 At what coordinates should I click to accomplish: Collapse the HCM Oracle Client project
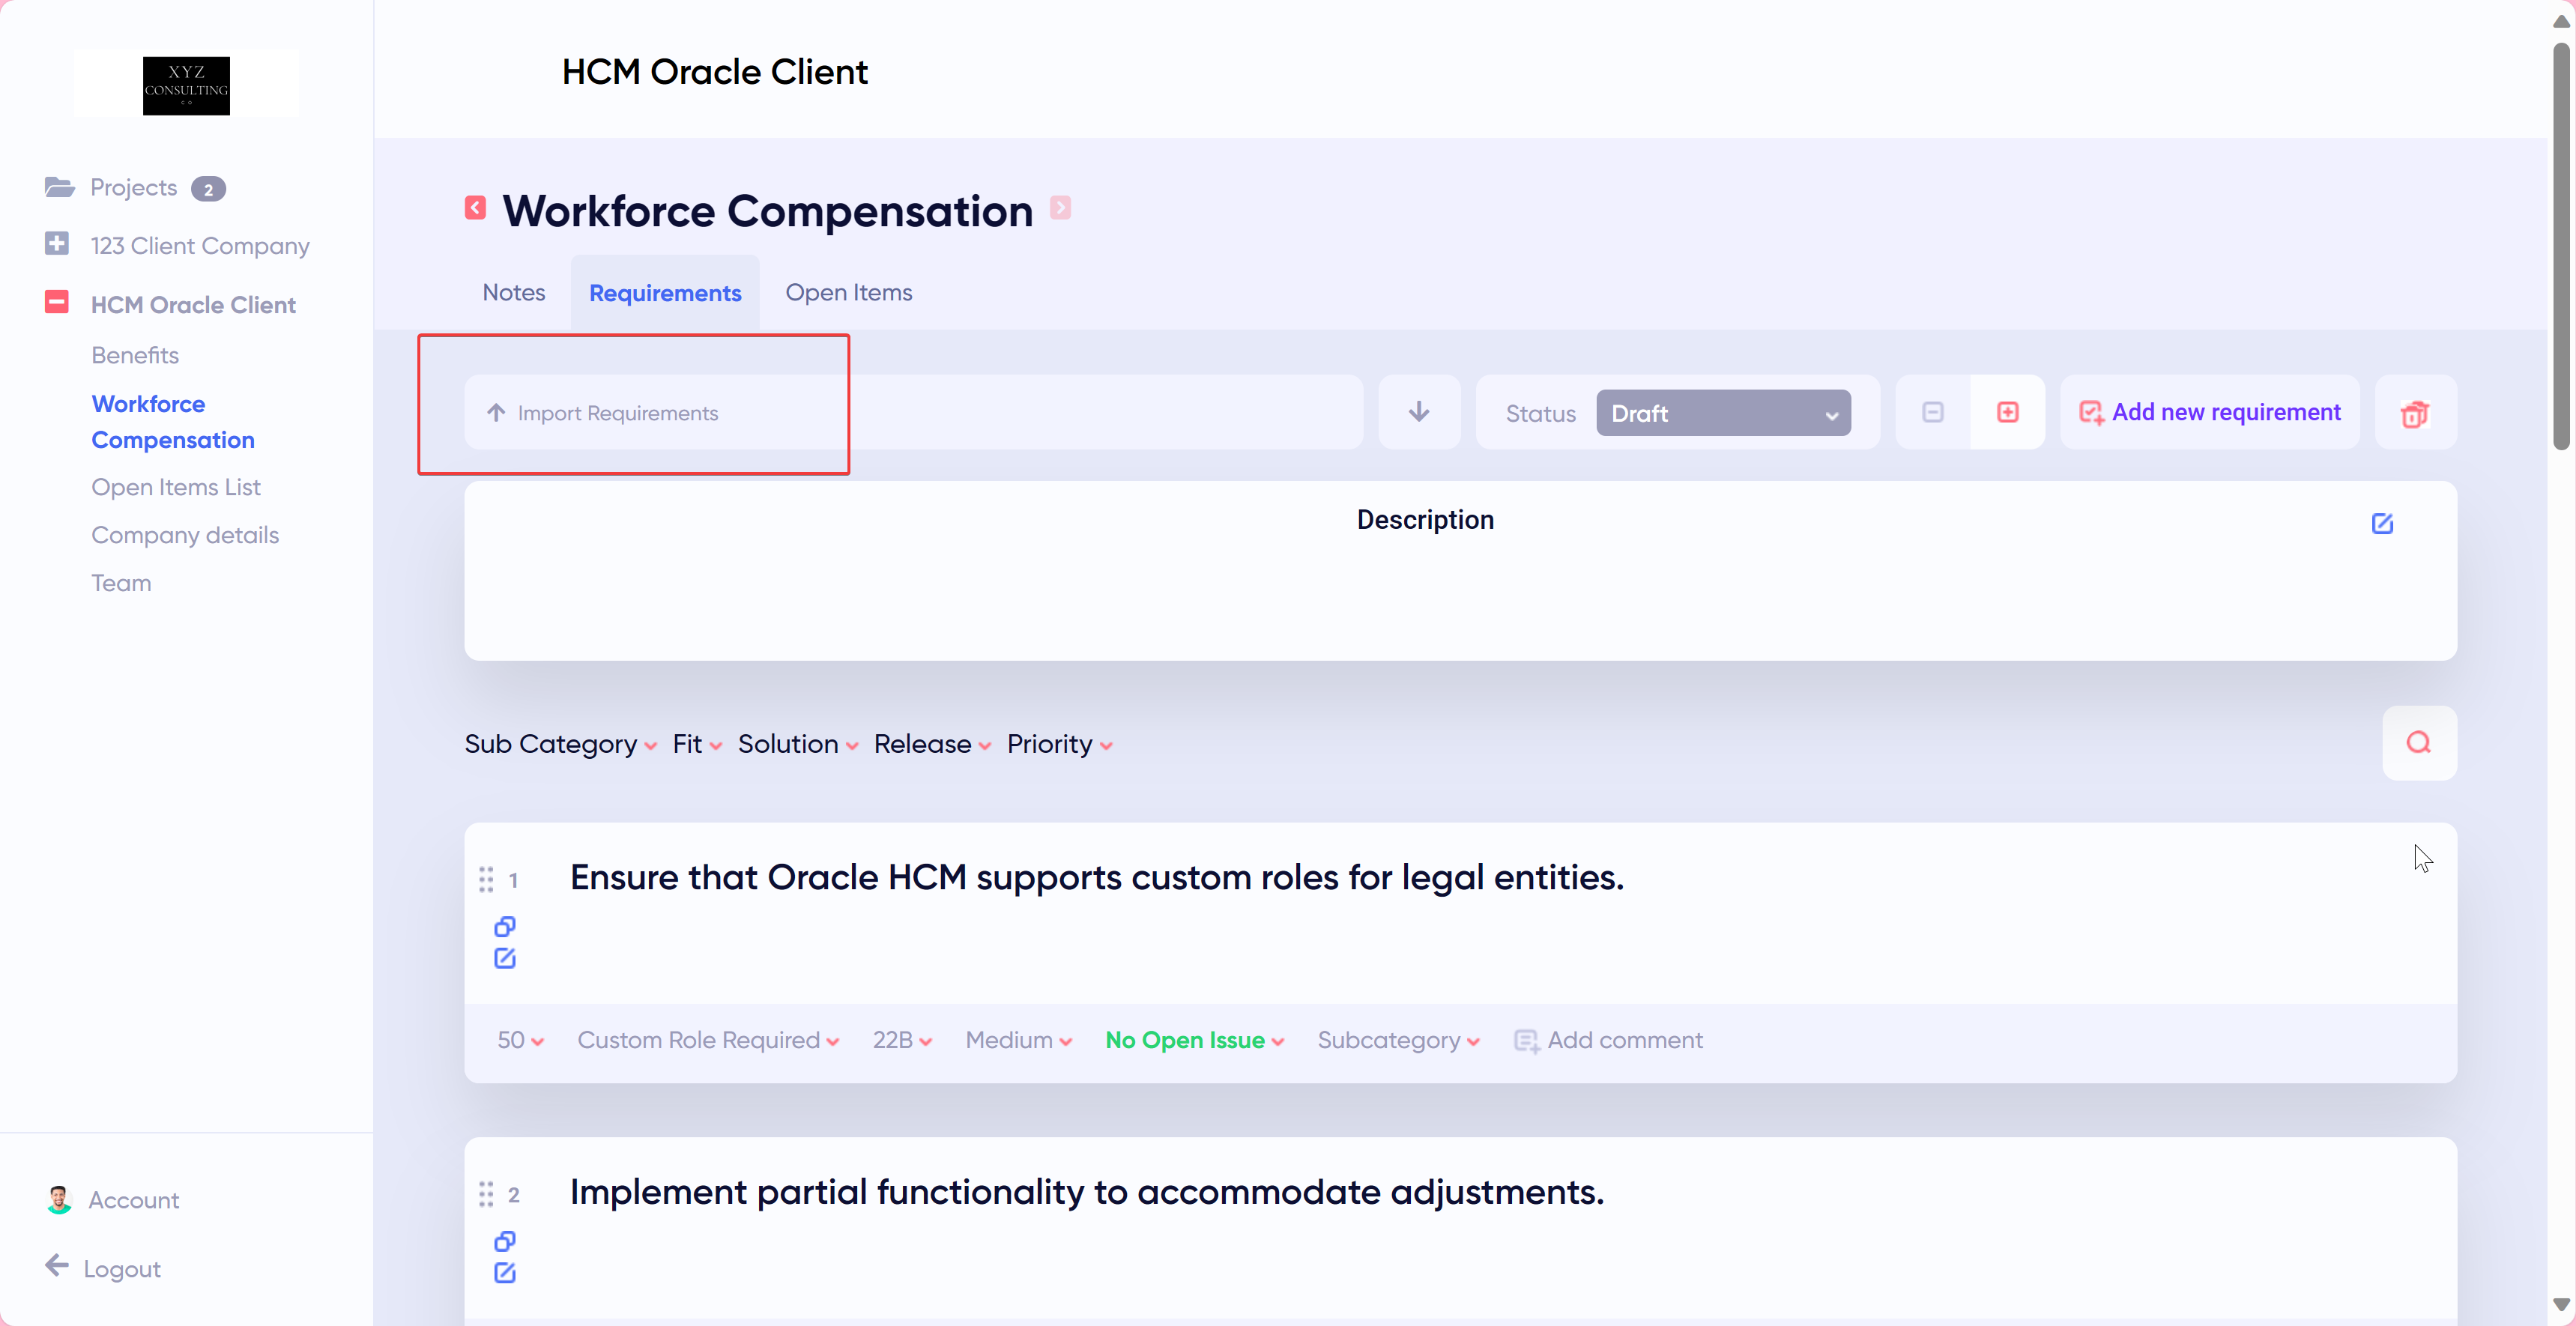(x=57, y=302)
